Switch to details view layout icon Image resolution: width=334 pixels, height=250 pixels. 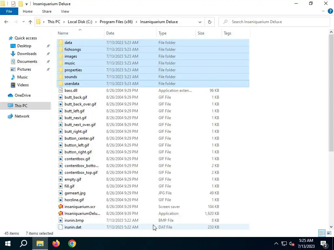pos(322,233)
